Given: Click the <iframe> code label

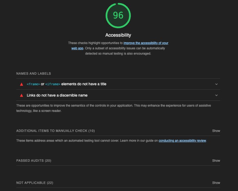Looking at the screenshot, I should point(53,84).
